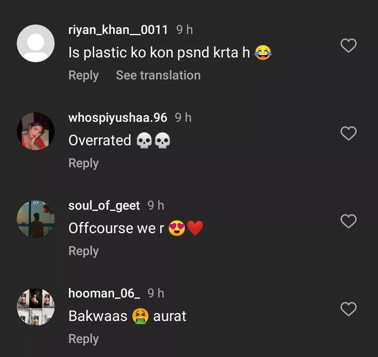View soul_of_geet's profile avatar

(x=36, y=219)
